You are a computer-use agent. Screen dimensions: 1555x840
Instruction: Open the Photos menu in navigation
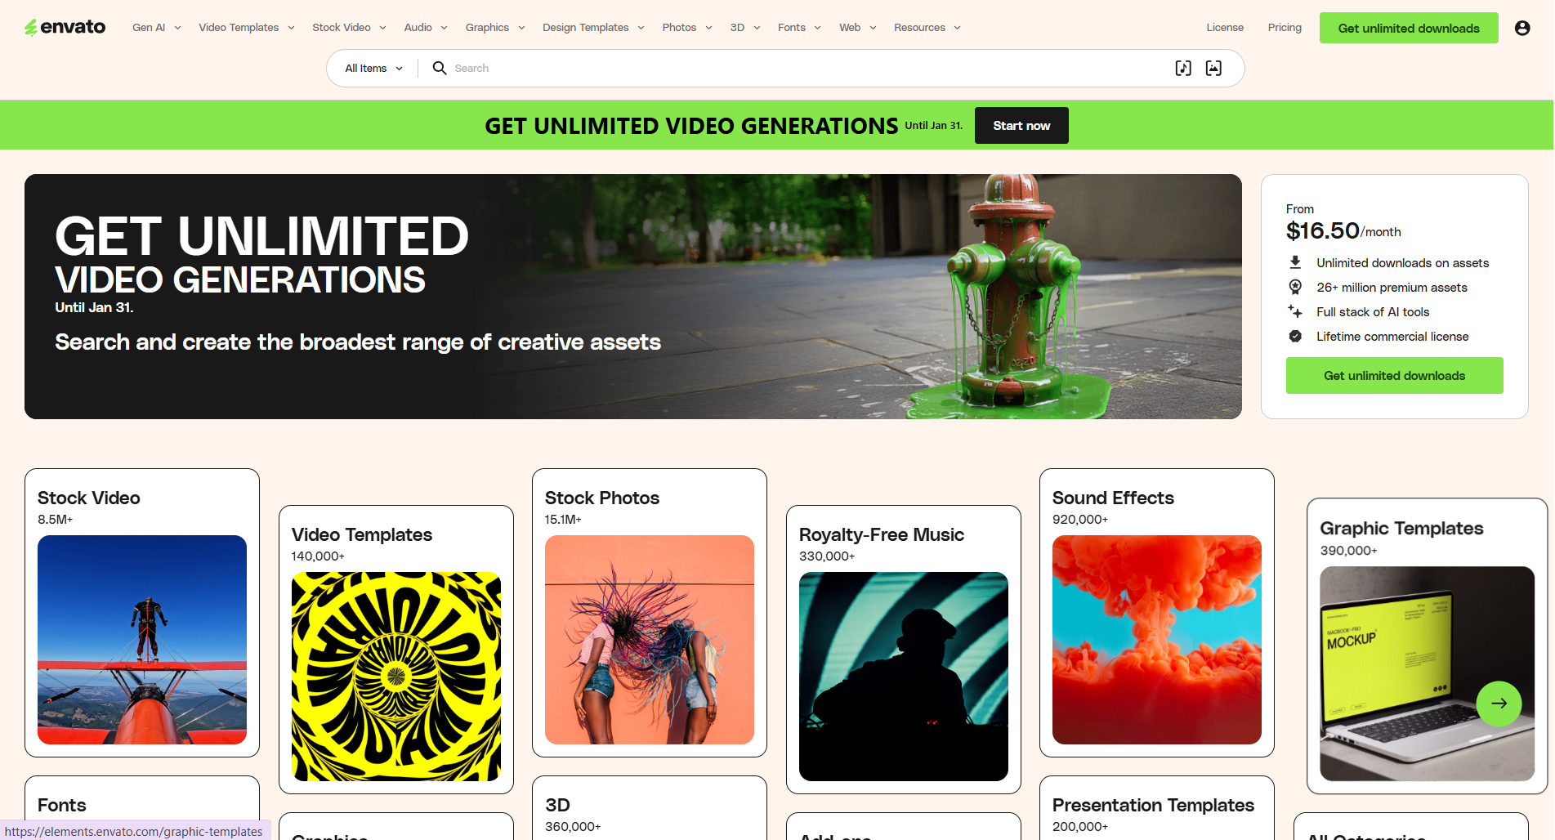coord(686,28)
